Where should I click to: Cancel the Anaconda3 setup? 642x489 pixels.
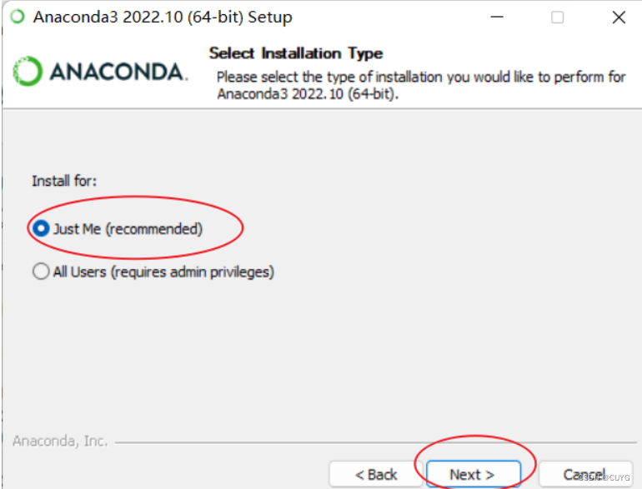586,474
